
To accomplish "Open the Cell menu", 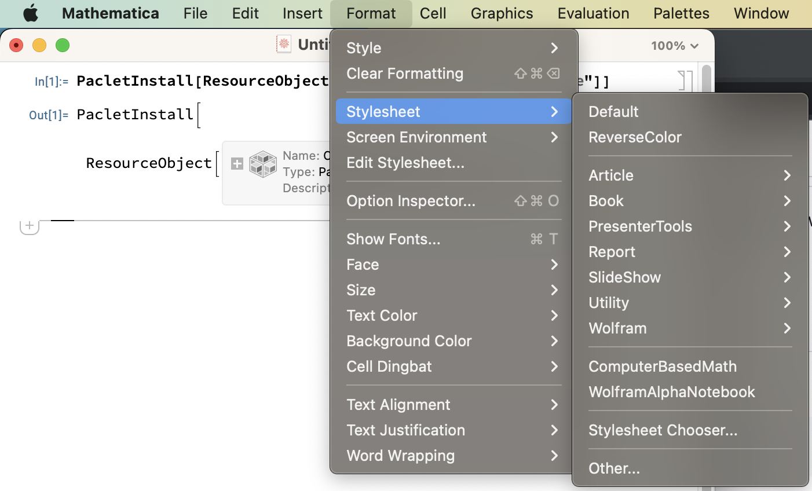I will pyautogui.click(x=433, y=13).
